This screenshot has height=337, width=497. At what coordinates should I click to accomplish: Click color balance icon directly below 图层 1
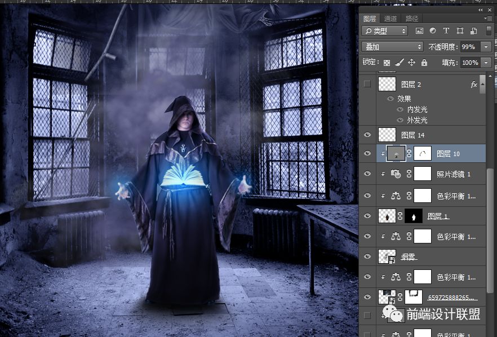(396, 236)
